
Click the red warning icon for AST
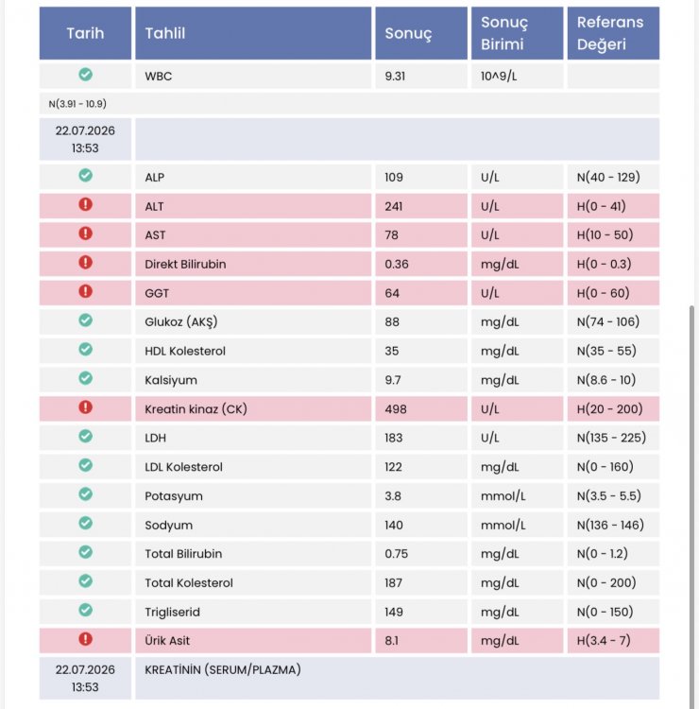(x=85, y=233)
